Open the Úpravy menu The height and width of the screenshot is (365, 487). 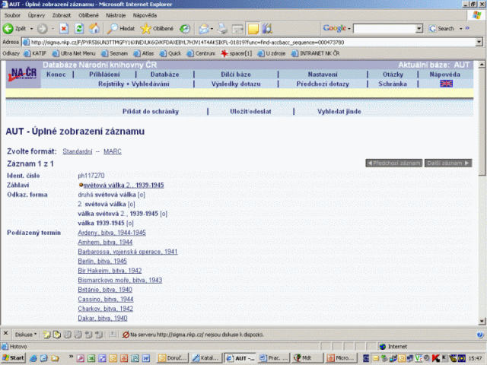(37, 15)
